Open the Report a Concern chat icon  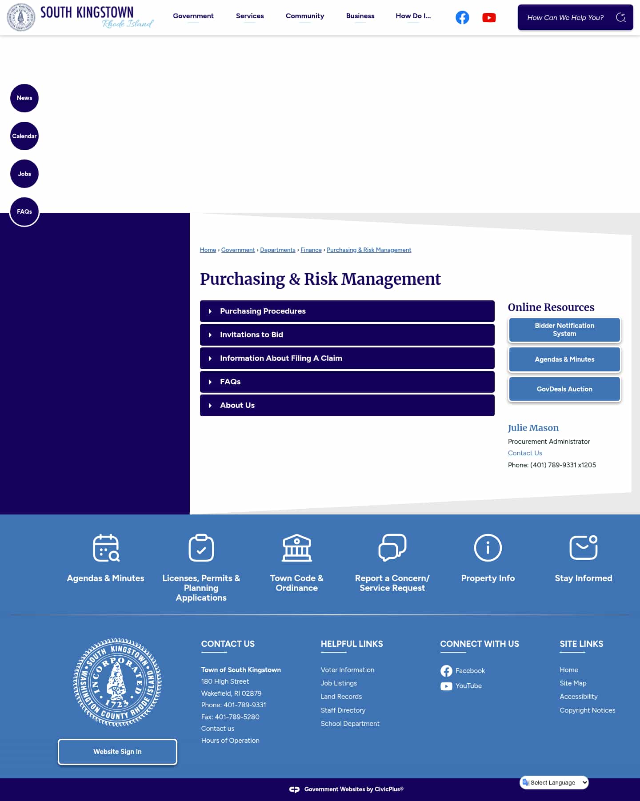click(392, 548)
